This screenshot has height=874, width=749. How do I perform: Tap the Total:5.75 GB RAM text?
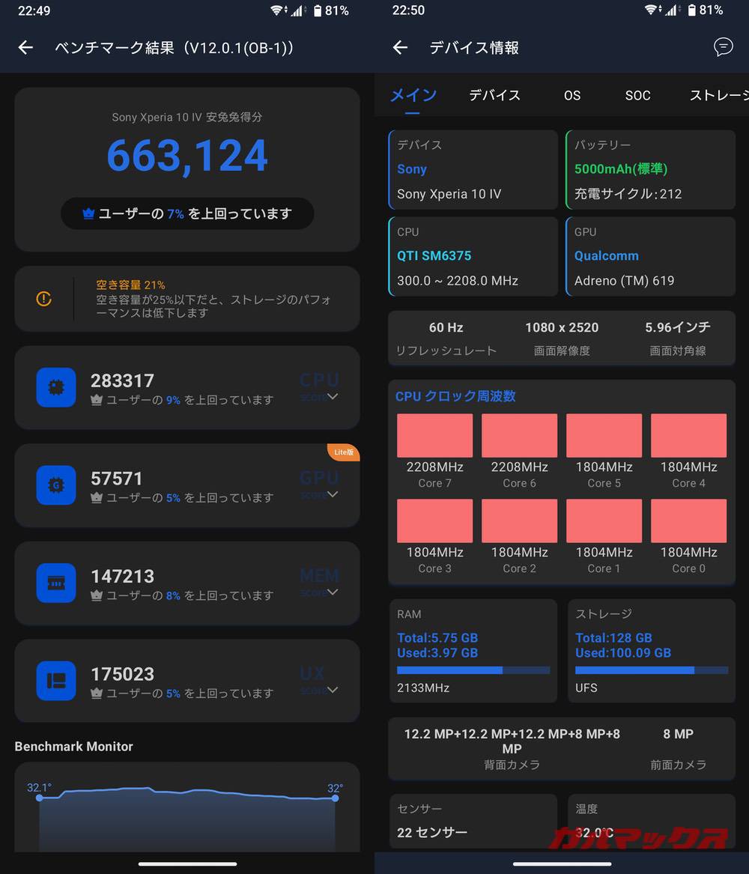[437, 637]
